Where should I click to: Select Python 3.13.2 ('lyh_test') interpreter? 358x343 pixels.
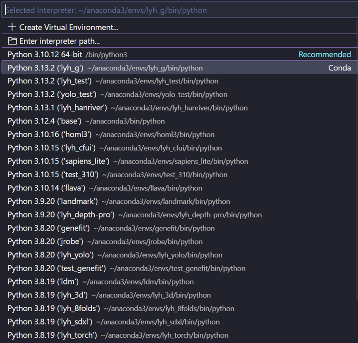click(179, 81)
